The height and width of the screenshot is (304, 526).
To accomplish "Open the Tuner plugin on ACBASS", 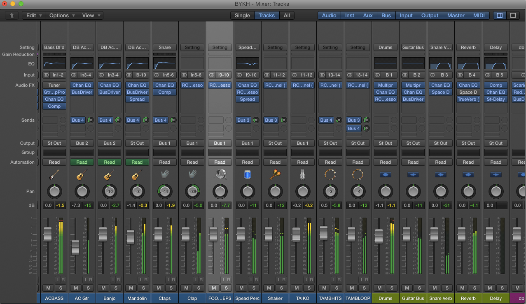I will tap(54, 85).
